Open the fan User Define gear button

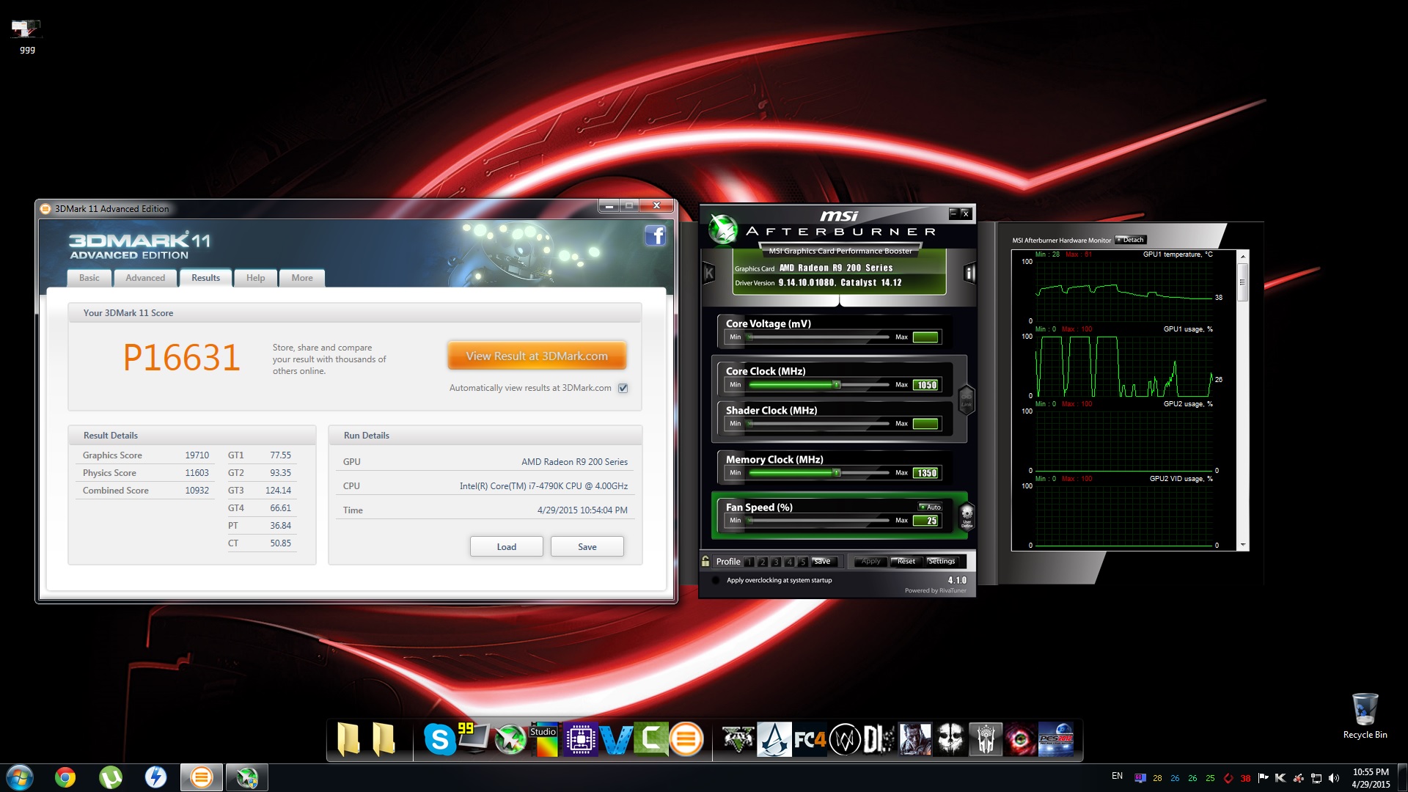(967, 516)
